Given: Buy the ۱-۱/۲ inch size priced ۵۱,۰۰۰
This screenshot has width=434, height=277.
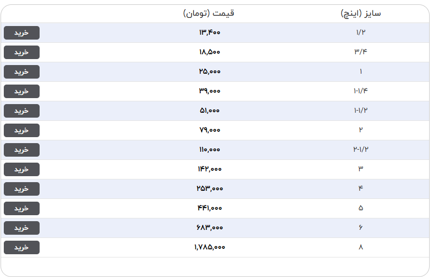Looking at the screenshot, I should 22,111.
